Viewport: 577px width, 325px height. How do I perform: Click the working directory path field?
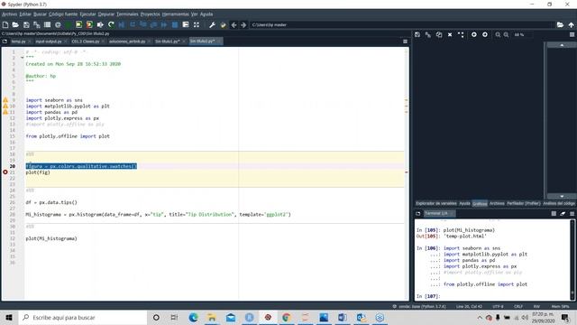pos(402,24)
